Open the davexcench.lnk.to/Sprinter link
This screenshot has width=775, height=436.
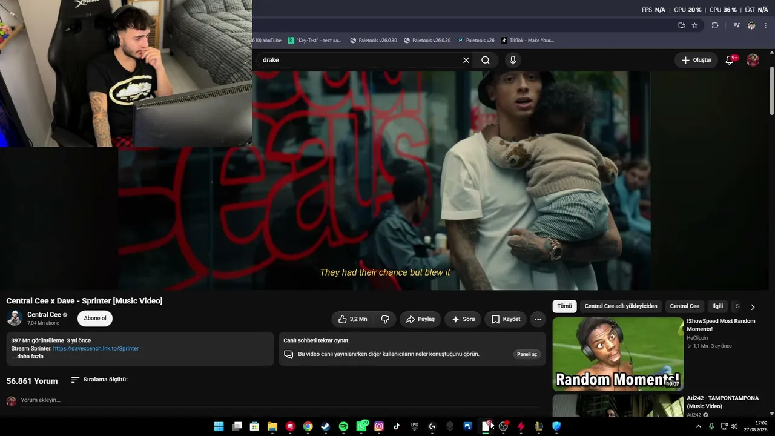click(x=96, y=349)
